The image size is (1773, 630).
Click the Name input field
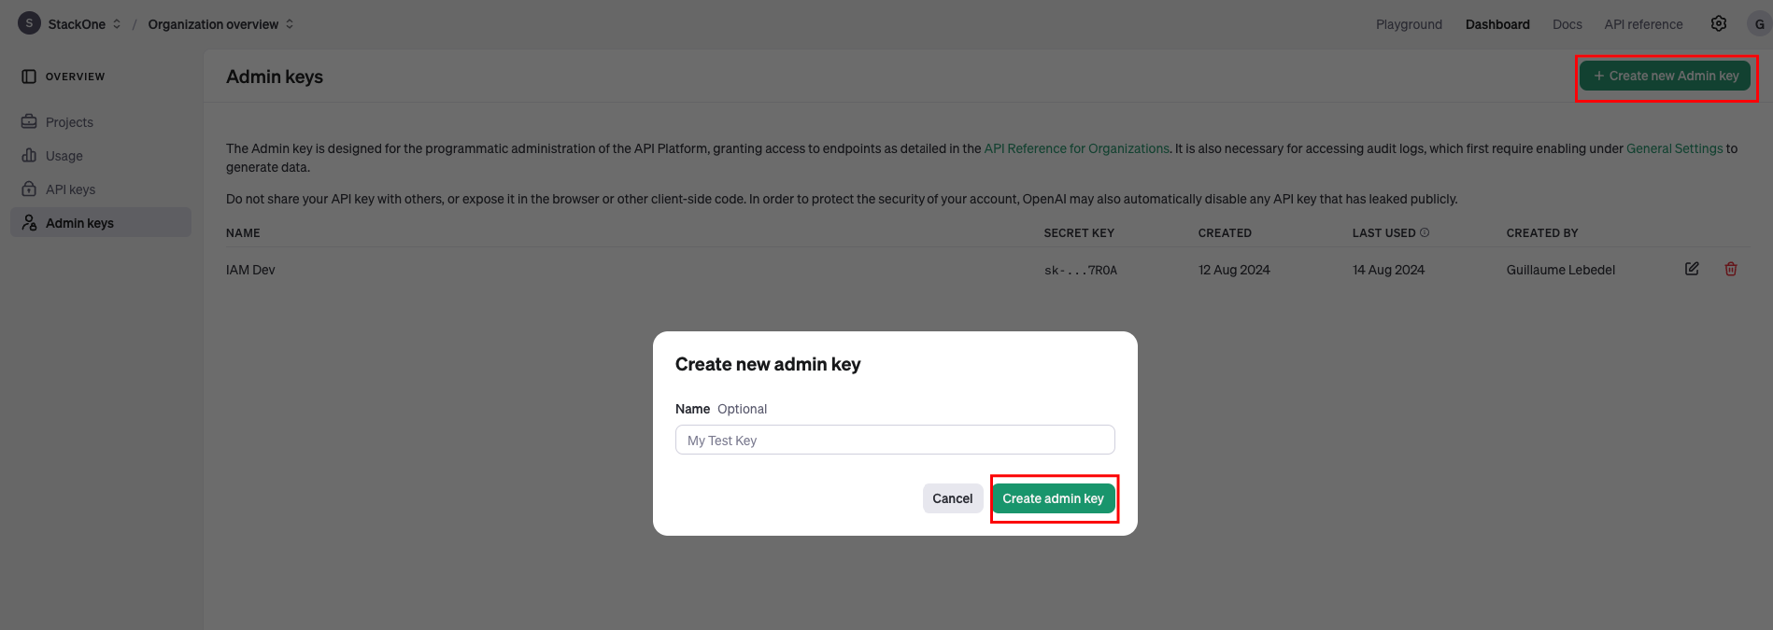pyautogui.click(x=894, y=440)
